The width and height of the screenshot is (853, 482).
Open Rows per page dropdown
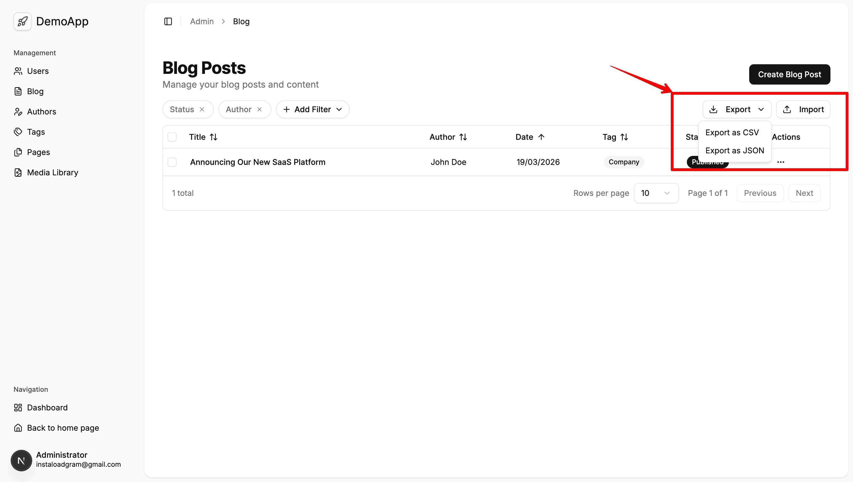click(x=656, y=193)
